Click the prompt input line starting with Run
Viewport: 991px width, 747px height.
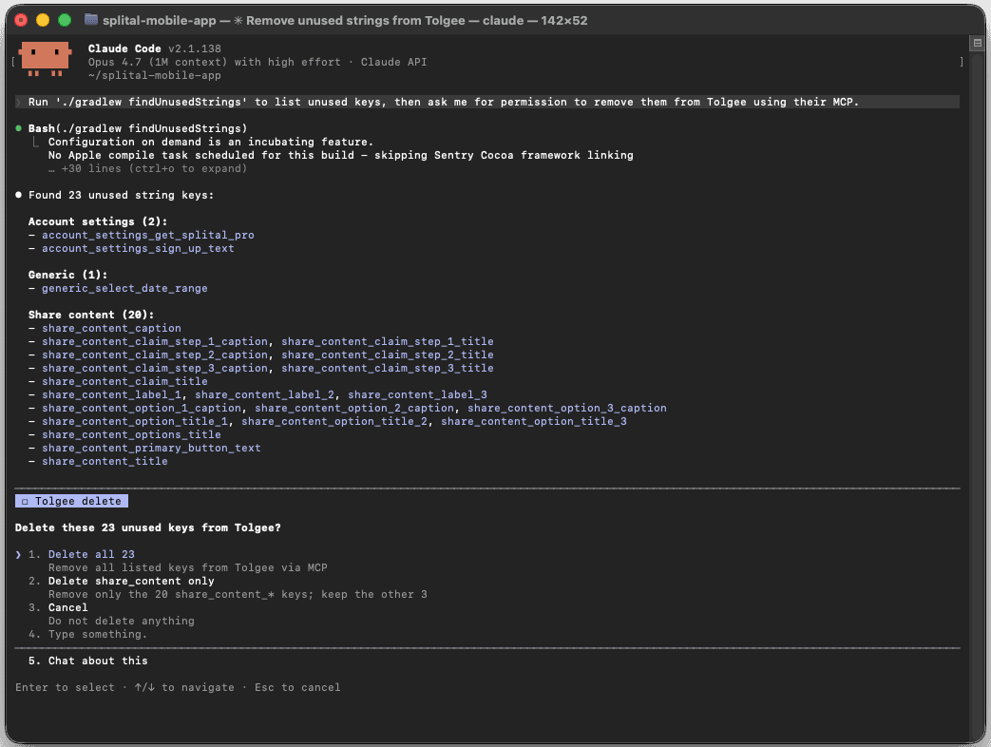pyautogui.click(x=486, y=102)
